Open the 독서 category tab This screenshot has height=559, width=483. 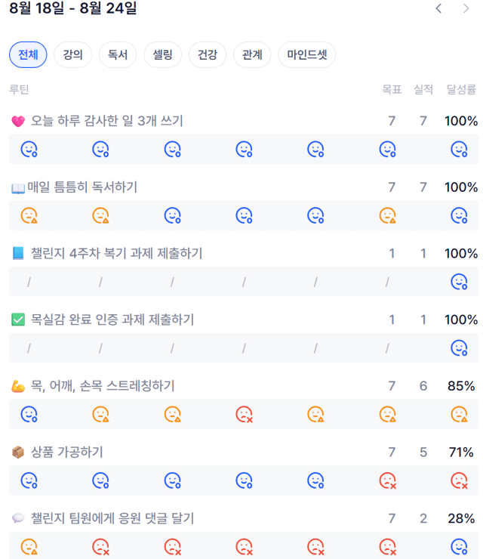point(118,54)
